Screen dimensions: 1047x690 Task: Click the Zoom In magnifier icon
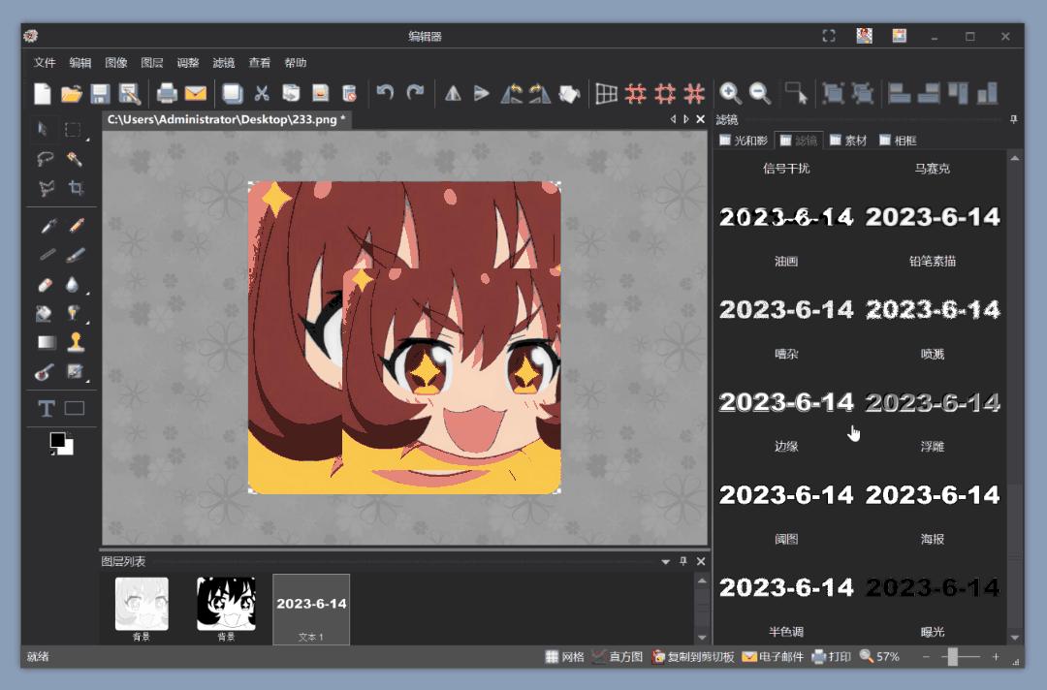[730, 93]
